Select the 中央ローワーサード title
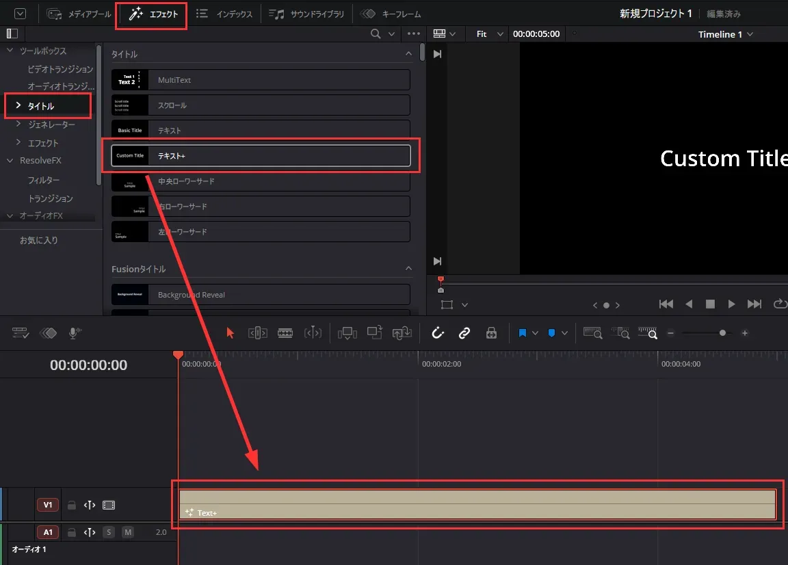Screen dimensions: 788x565 261,181
